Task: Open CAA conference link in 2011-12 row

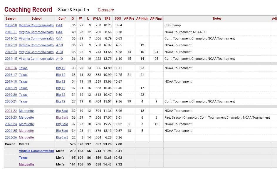Action: (x=59, y=38)
